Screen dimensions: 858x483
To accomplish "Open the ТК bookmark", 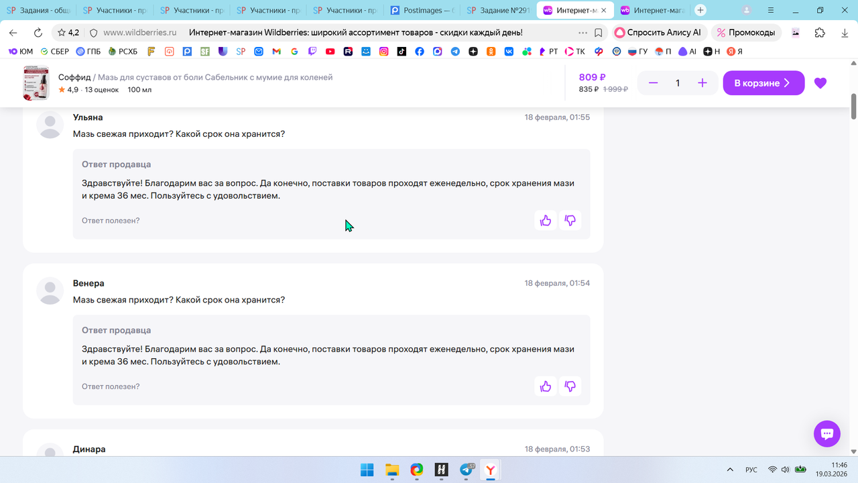I will point(575,52).
